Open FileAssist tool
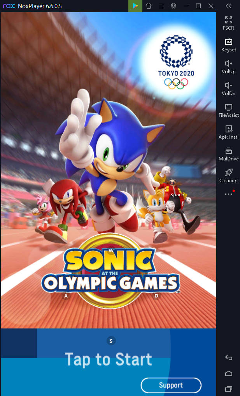Screen dimensions: 240x396 point(228,110)
